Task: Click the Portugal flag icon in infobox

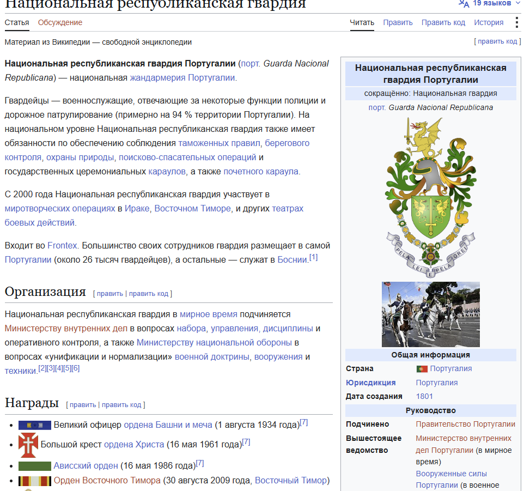Action: 422,369
